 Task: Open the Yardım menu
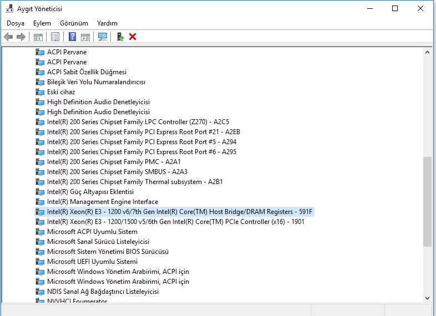[x=107, y=23]
